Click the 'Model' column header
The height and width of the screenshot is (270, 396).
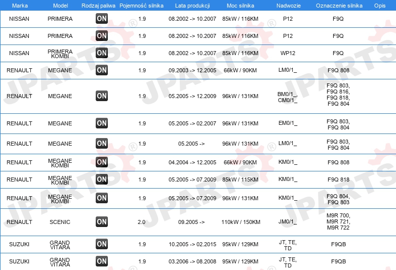click(x=60, y=6)
